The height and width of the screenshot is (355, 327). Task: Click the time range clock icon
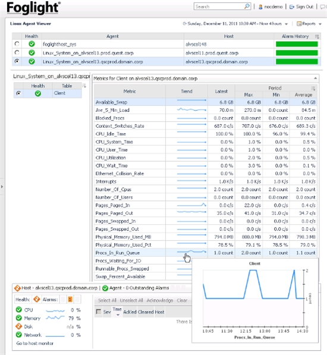click(185, 24)
